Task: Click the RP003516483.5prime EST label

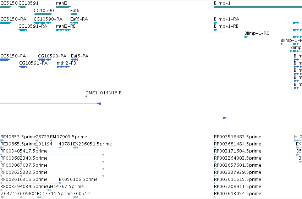Action: [x=237, y=137]
